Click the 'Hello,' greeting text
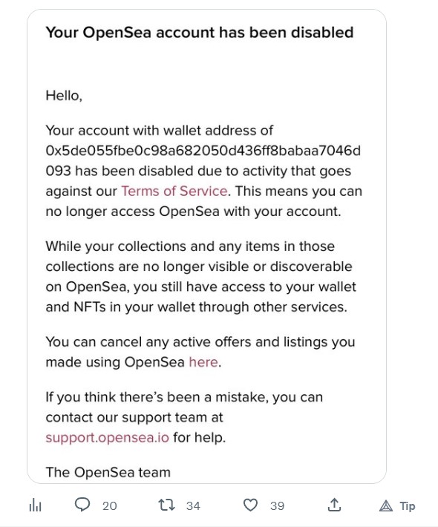Screen dimensions: 438x527 [64, 96]
